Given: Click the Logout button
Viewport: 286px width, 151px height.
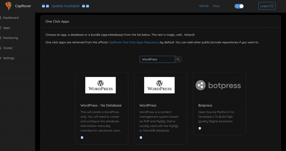Looking at the screenshot, I should (x=267, y=6).
